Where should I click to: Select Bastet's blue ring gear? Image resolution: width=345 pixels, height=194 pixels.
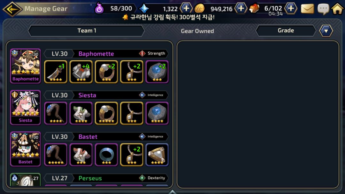point(106,155)
